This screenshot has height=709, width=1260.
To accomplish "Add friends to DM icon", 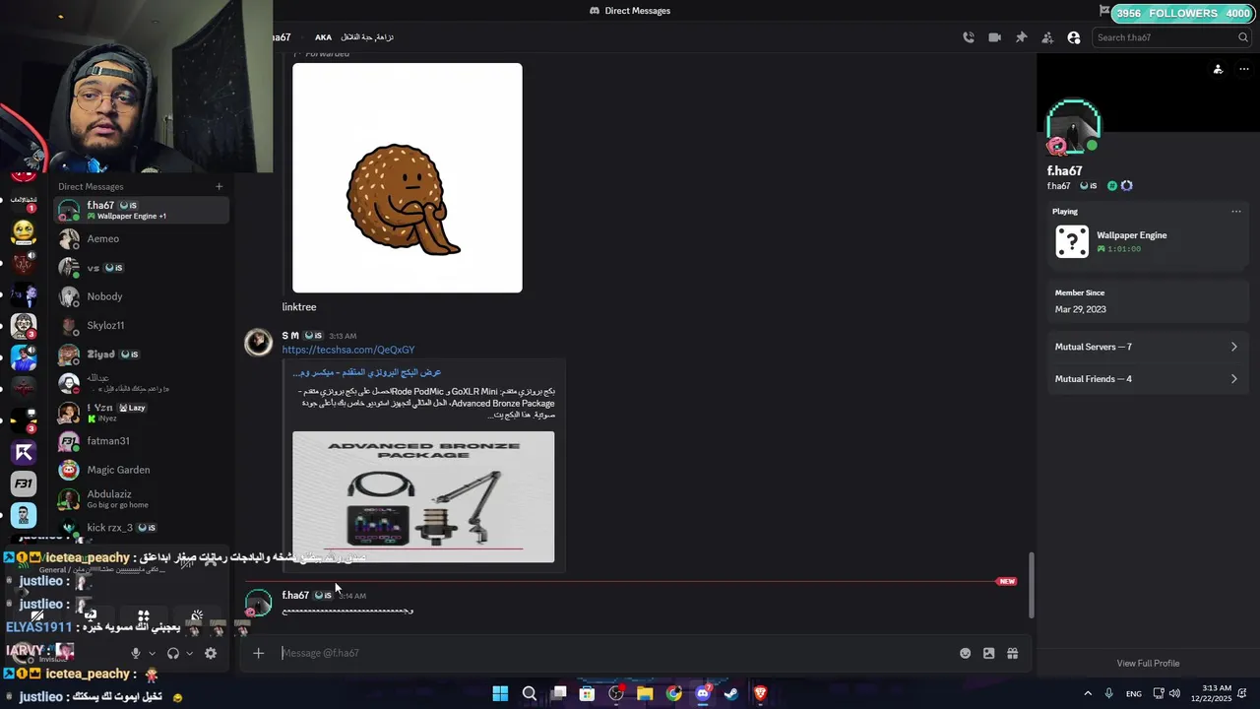I will pyautogui.click(x=1047, y=37).
